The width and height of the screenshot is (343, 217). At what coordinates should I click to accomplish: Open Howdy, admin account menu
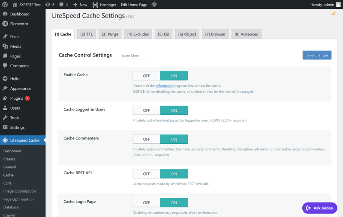(x=325, y=5)
